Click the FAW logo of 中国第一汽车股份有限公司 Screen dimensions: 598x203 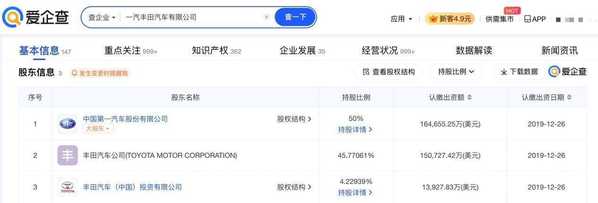pyautogui.click(x=67, y=124)
